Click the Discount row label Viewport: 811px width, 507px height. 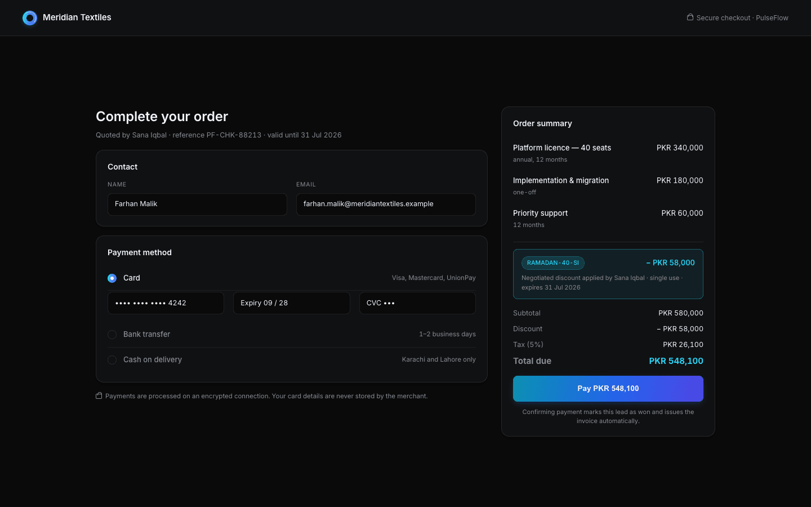[x=528, y=329]
